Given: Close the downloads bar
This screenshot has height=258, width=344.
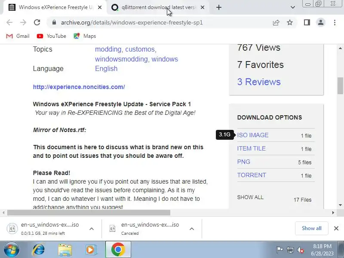Looking at the screenshot, I should pos(336,228).
